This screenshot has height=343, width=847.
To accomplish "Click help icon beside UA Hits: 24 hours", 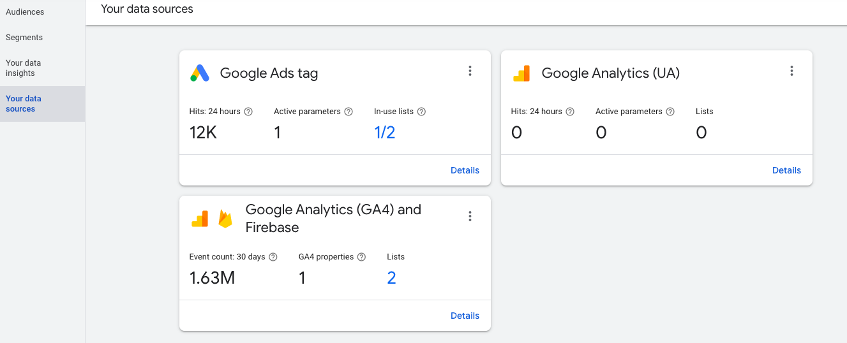I will pyautogui.click(x=570, y=112).
